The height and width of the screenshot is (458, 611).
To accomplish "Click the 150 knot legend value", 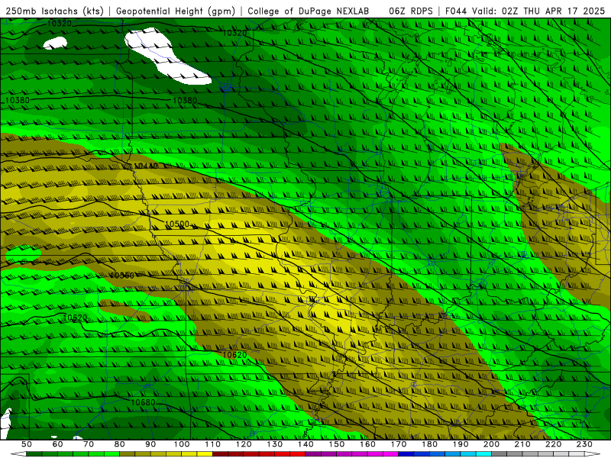I will [337, 444].
